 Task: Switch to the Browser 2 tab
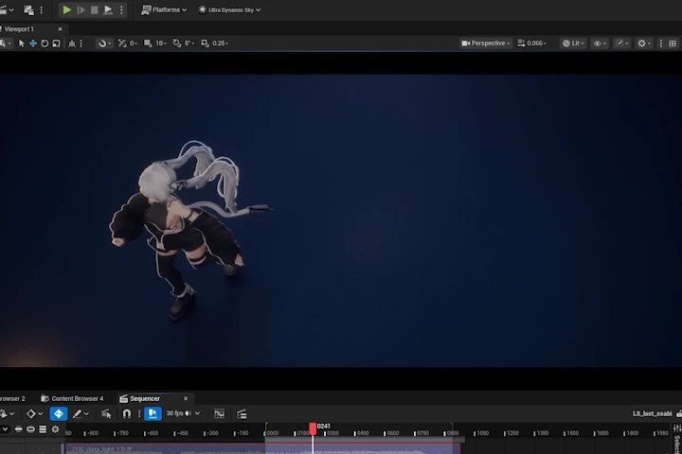coord(12,398)
